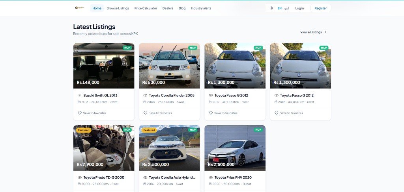Click the Rs 148,000 price label

(88, 83)
